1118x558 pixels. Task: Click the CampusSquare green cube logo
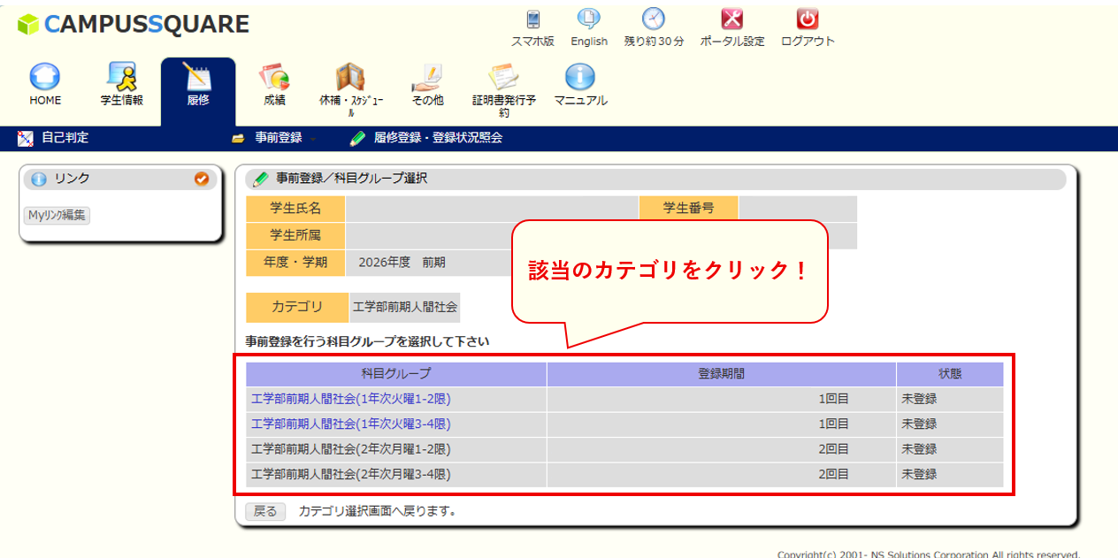point(28,25)
